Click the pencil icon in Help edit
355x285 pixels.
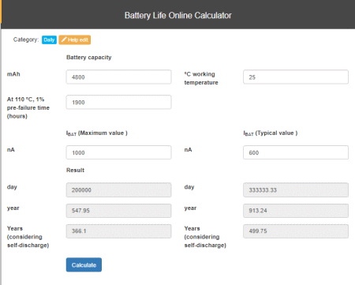click(x=64, y=39)
